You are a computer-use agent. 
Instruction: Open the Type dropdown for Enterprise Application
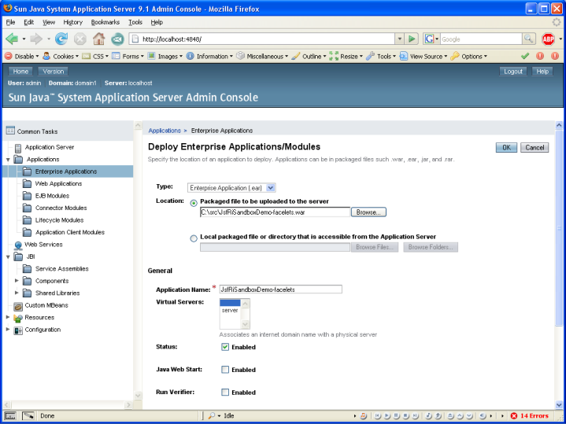[231, 188]
